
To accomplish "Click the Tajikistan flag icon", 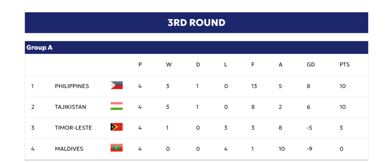I will pos(116,106).
